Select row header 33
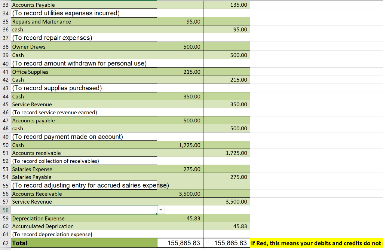383x250 pixels. [6, 5]
